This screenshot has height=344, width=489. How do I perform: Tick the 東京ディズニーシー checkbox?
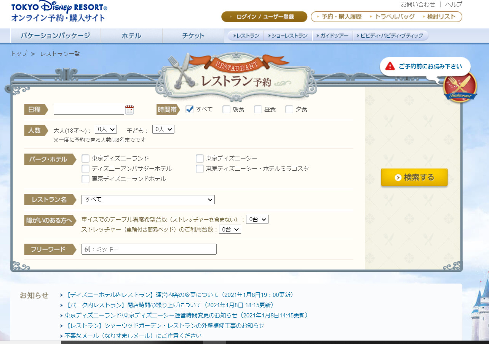[200, 159]
